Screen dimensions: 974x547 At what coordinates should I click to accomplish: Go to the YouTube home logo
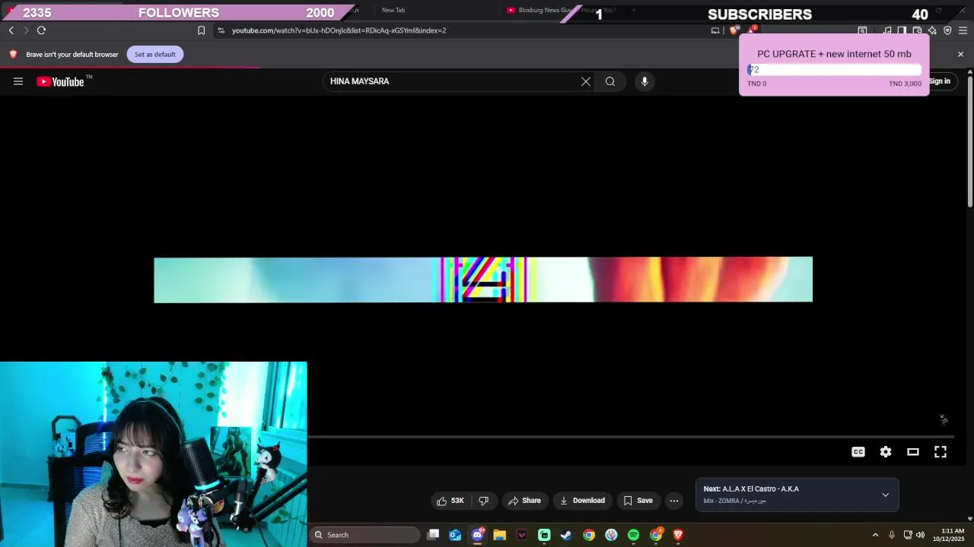(60, 81)
